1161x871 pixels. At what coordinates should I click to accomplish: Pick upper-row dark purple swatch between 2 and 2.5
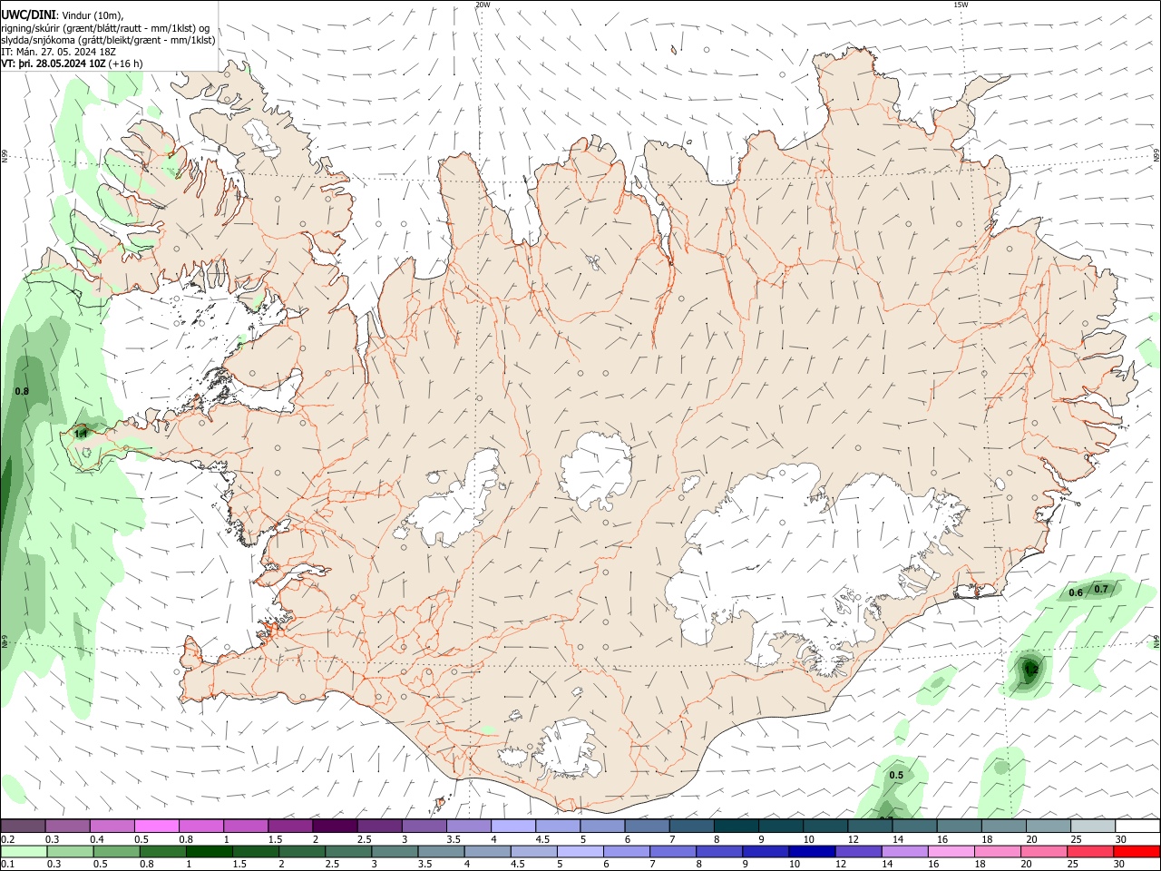(x=334, y=827)
